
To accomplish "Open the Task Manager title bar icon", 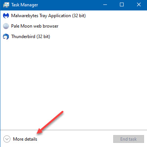I will pyautogui.click(x=6, y=5).
